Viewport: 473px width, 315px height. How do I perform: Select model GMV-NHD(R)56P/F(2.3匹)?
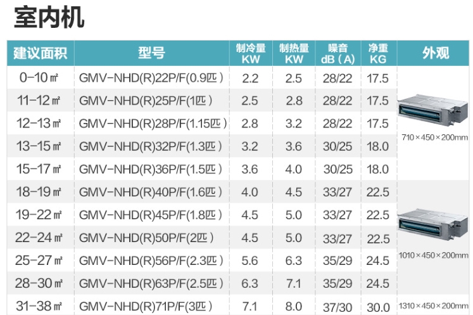point(151,260)
